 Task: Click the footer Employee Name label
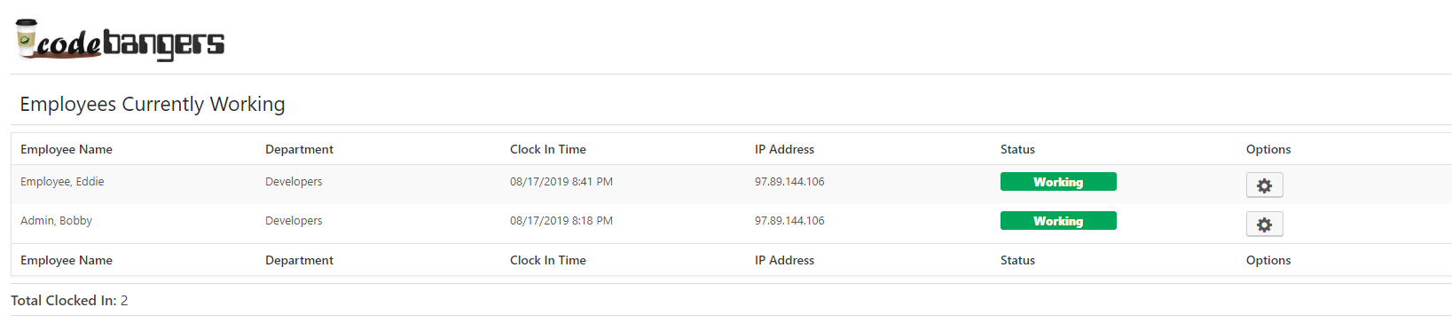click(x=67, y=260)
